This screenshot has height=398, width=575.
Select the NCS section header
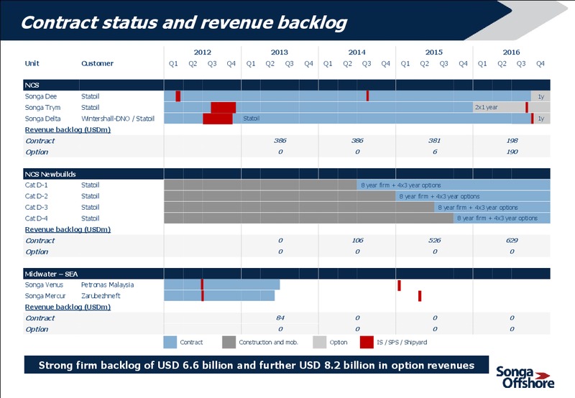[287, 85]
